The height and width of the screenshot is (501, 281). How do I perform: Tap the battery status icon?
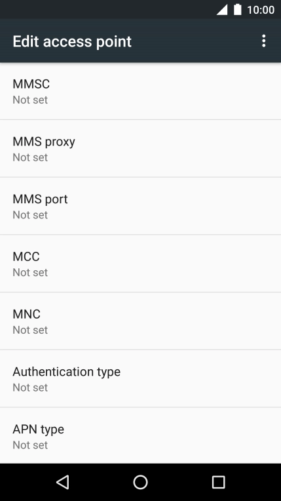click(237, 10)
